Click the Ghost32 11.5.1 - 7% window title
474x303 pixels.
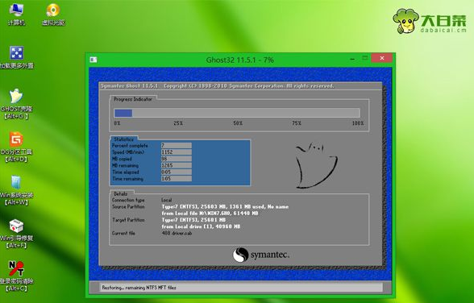(x=239, y=60)
